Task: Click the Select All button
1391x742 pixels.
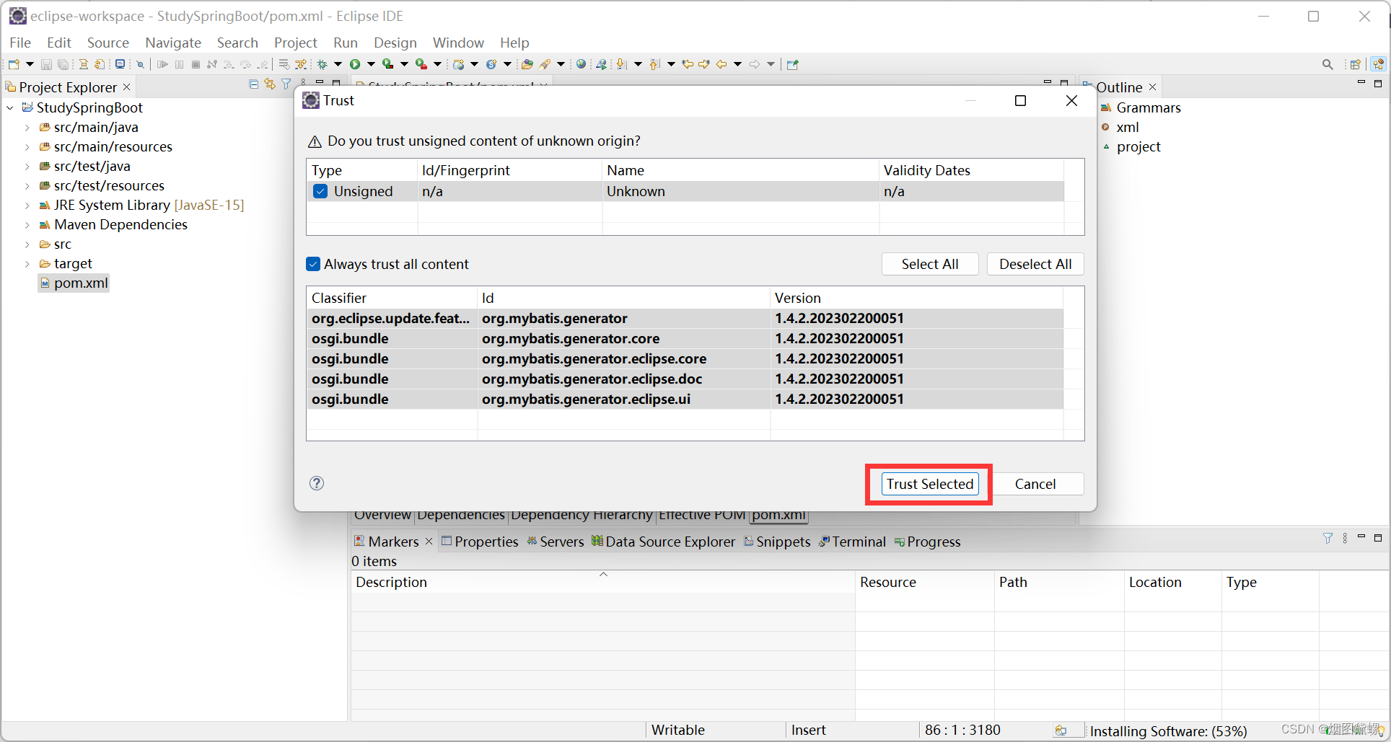Action: coord(930,264)
